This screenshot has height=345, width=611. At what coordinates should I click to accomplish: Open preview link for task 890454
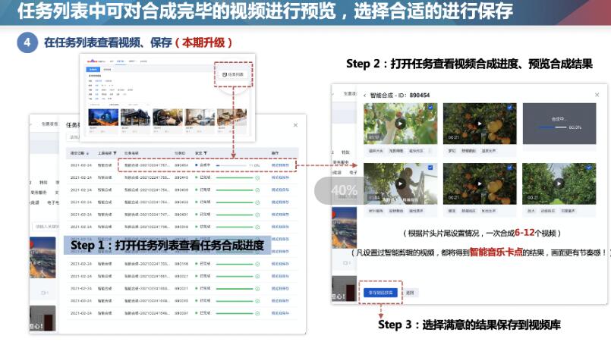(279, 165)
